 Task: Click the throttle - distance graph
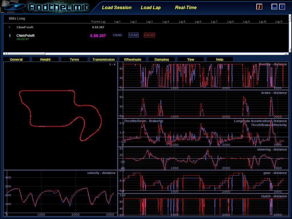click(x=203, y=76)
